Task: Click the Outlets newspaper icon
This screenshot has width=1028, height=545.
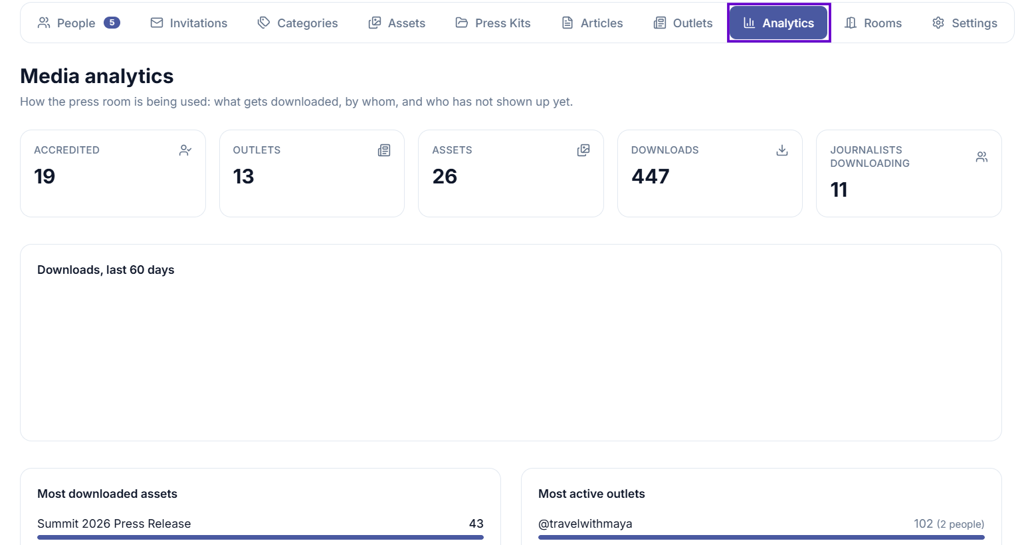Action: pos(660,23)
